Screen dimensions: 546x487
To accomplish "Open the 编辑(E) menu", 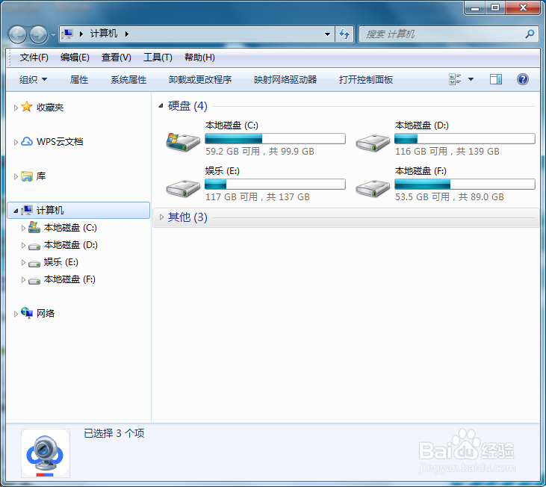I will pyautogui.click(x=75, y=58).
